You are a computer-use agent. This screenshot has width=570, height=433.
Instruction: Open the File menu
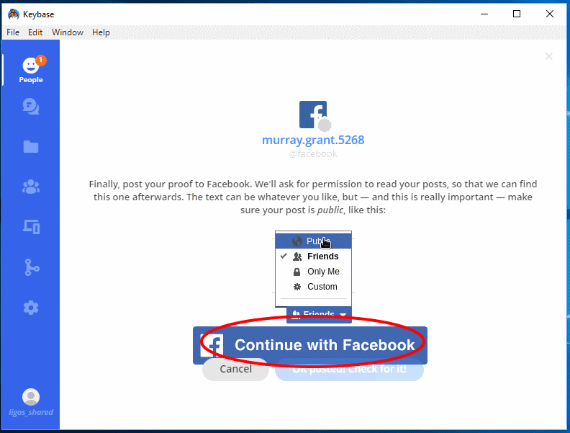(x=13, y=32)
